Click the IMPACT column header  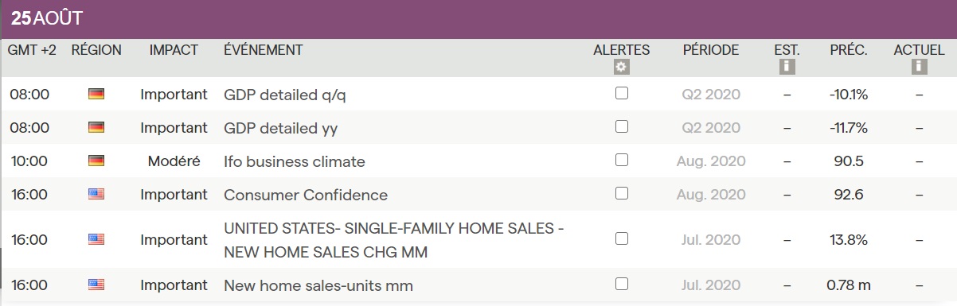point(174,50)
